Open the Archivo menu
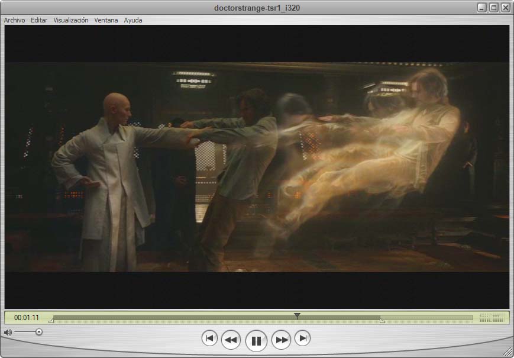 coord(14,20)
